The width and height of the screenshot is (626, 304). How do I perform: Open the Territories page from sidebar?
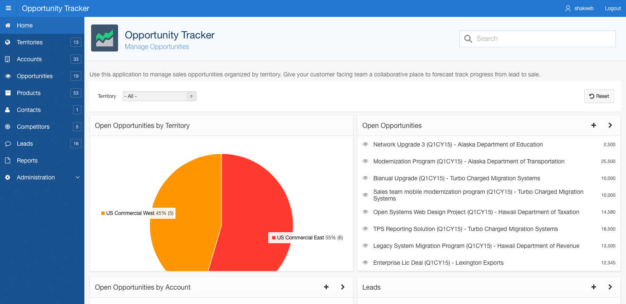pos(30,42)
